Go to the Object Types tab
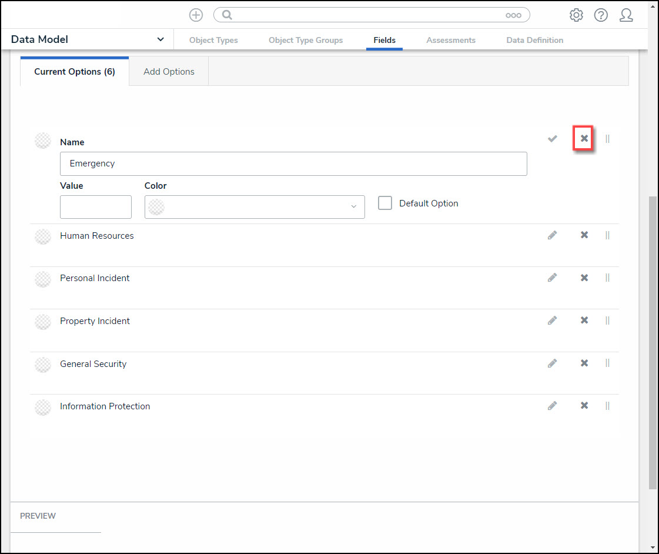 click(x=213, y=40)
